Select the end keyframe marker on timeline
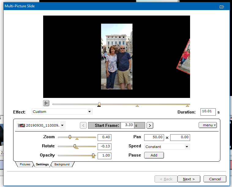The height and width of the screenshot is (187, 232). coord(188,106)
